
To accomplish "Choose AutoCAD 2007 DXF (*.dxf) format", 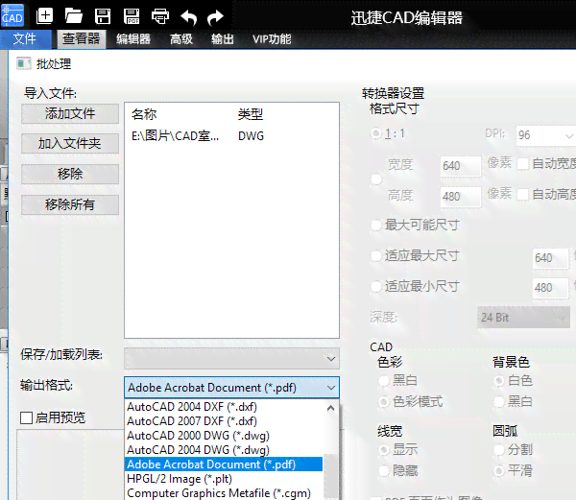I will (x=224, y=421).
